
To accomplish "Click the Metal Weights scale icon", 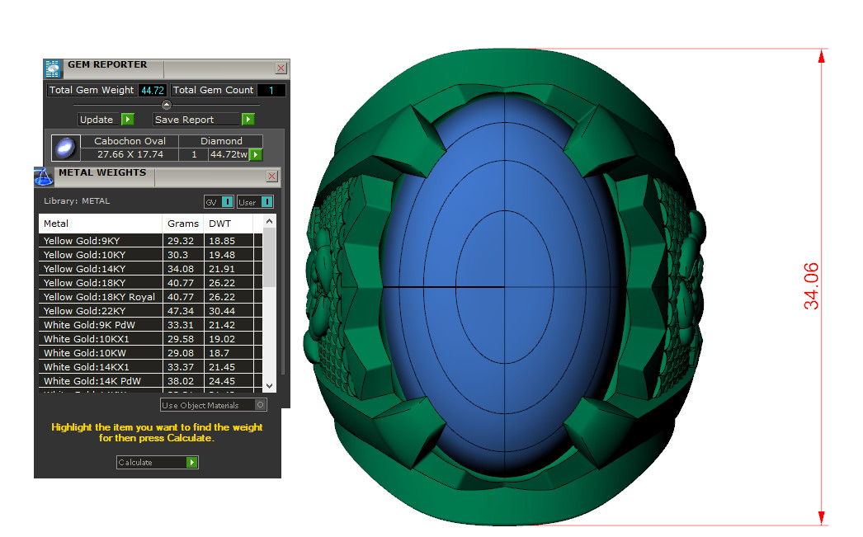I will (x=44, y=177).
